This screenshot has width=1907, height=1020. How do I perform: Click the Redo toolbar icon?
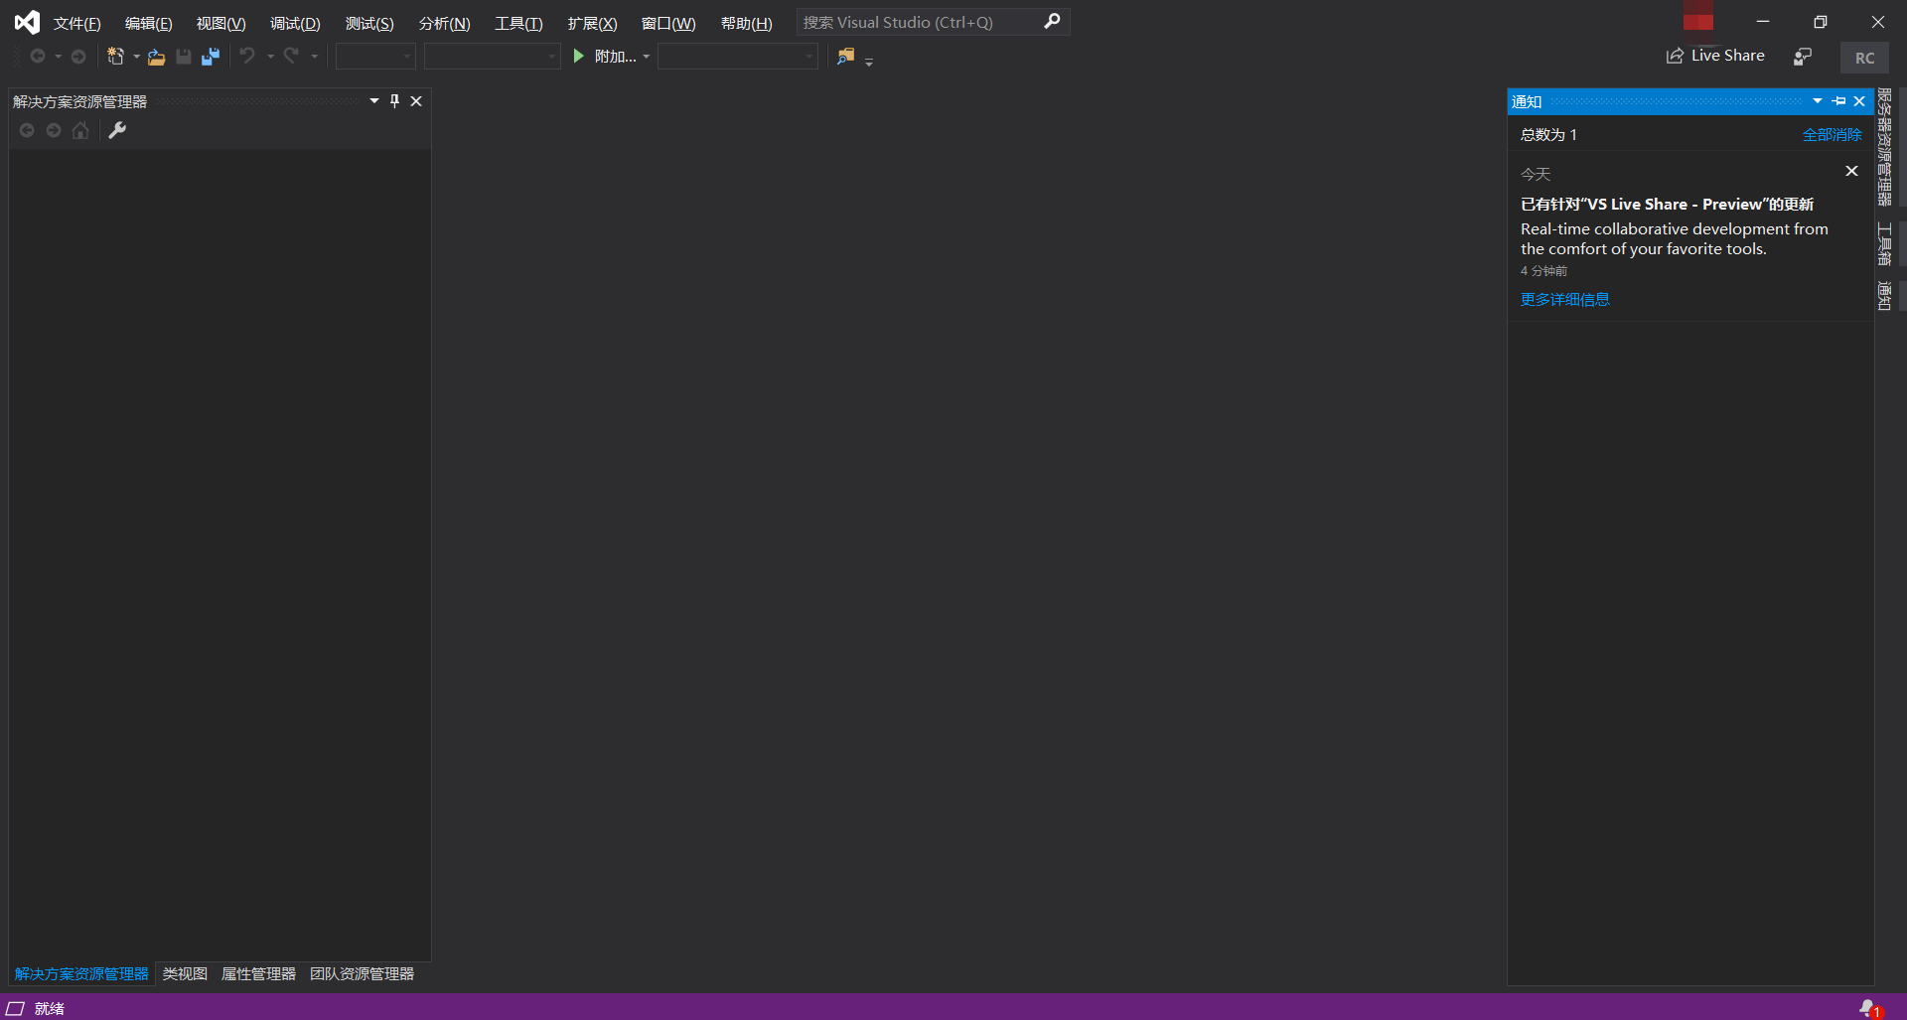pos(291,57)
